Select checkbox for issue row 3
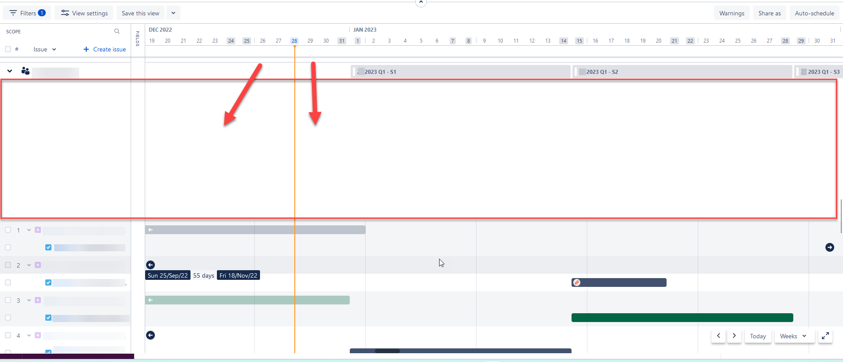 pos(8,300)
